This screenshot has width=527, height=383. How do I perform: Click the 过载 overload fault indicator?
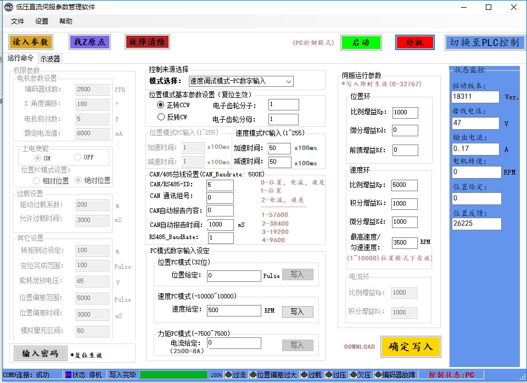(x=311, y=375)
